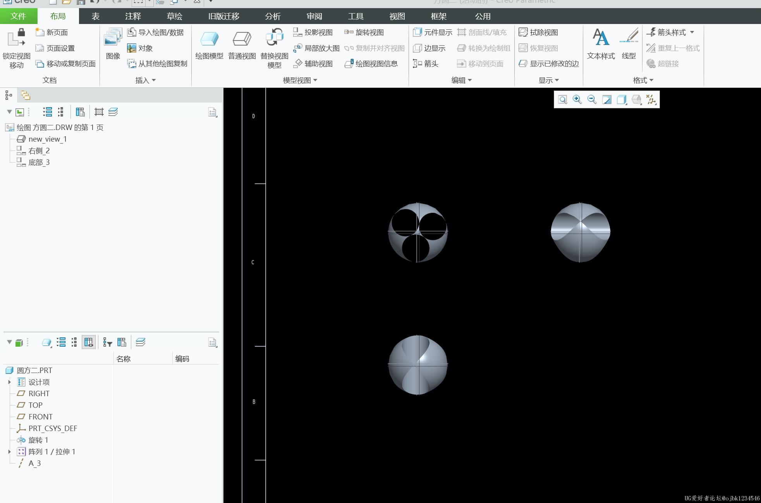
Task: Select the RIGHT datum plane
Action: (33, 394)
